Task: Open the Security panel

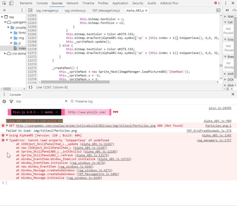Action: [138, 3]
